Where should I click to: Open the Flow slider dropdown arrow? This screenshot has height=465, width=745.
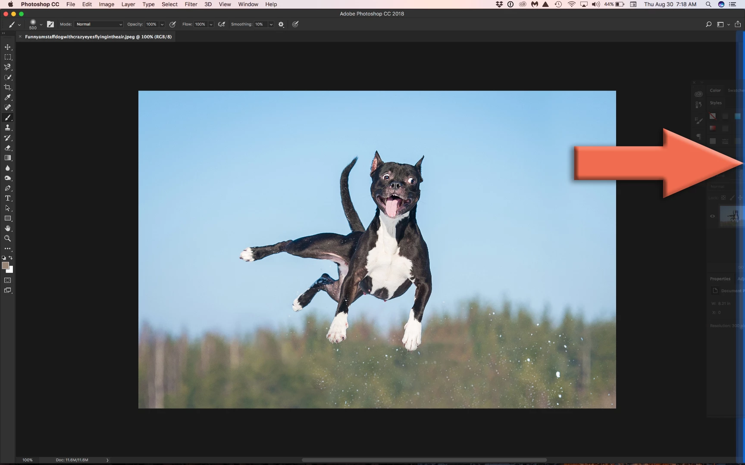[211, 25]
